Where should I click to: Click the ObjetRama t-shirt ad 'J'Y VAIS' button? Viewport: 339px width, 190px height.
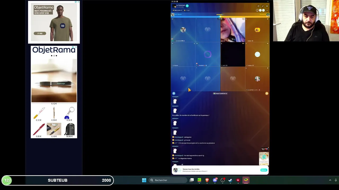click(40, 34)
